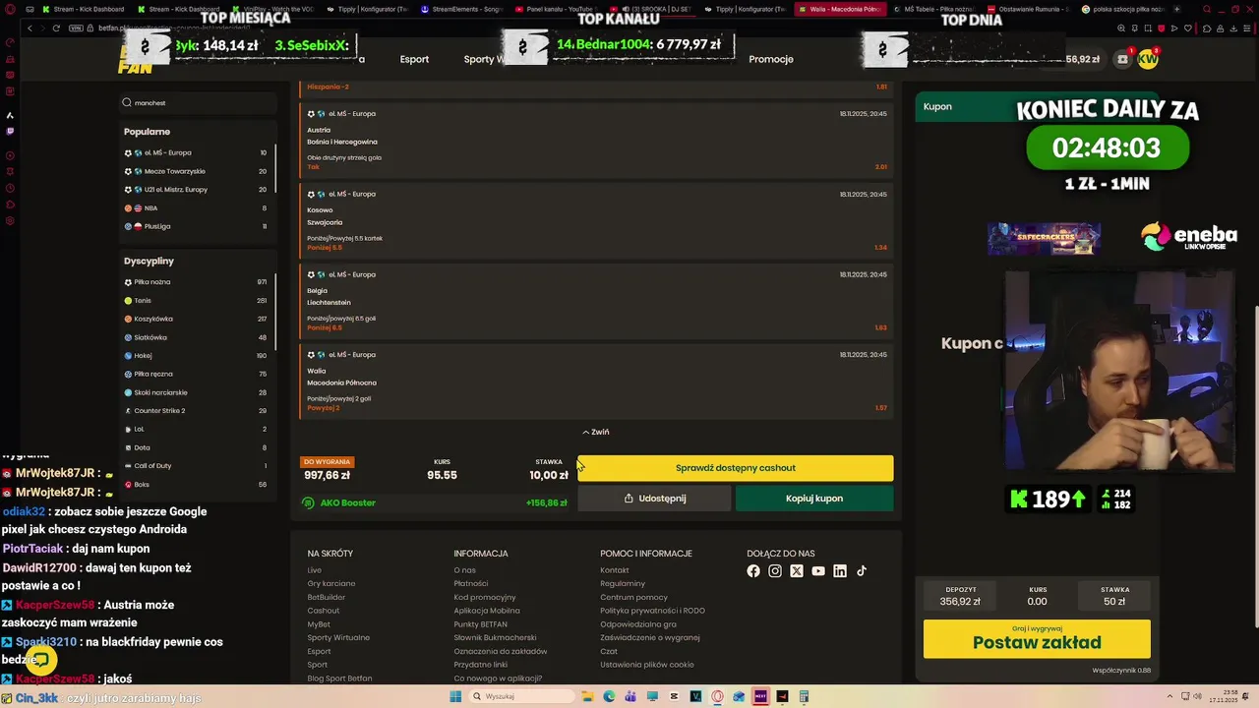Select Mecze Towarzyskie in Popularne

pos(195,171)
